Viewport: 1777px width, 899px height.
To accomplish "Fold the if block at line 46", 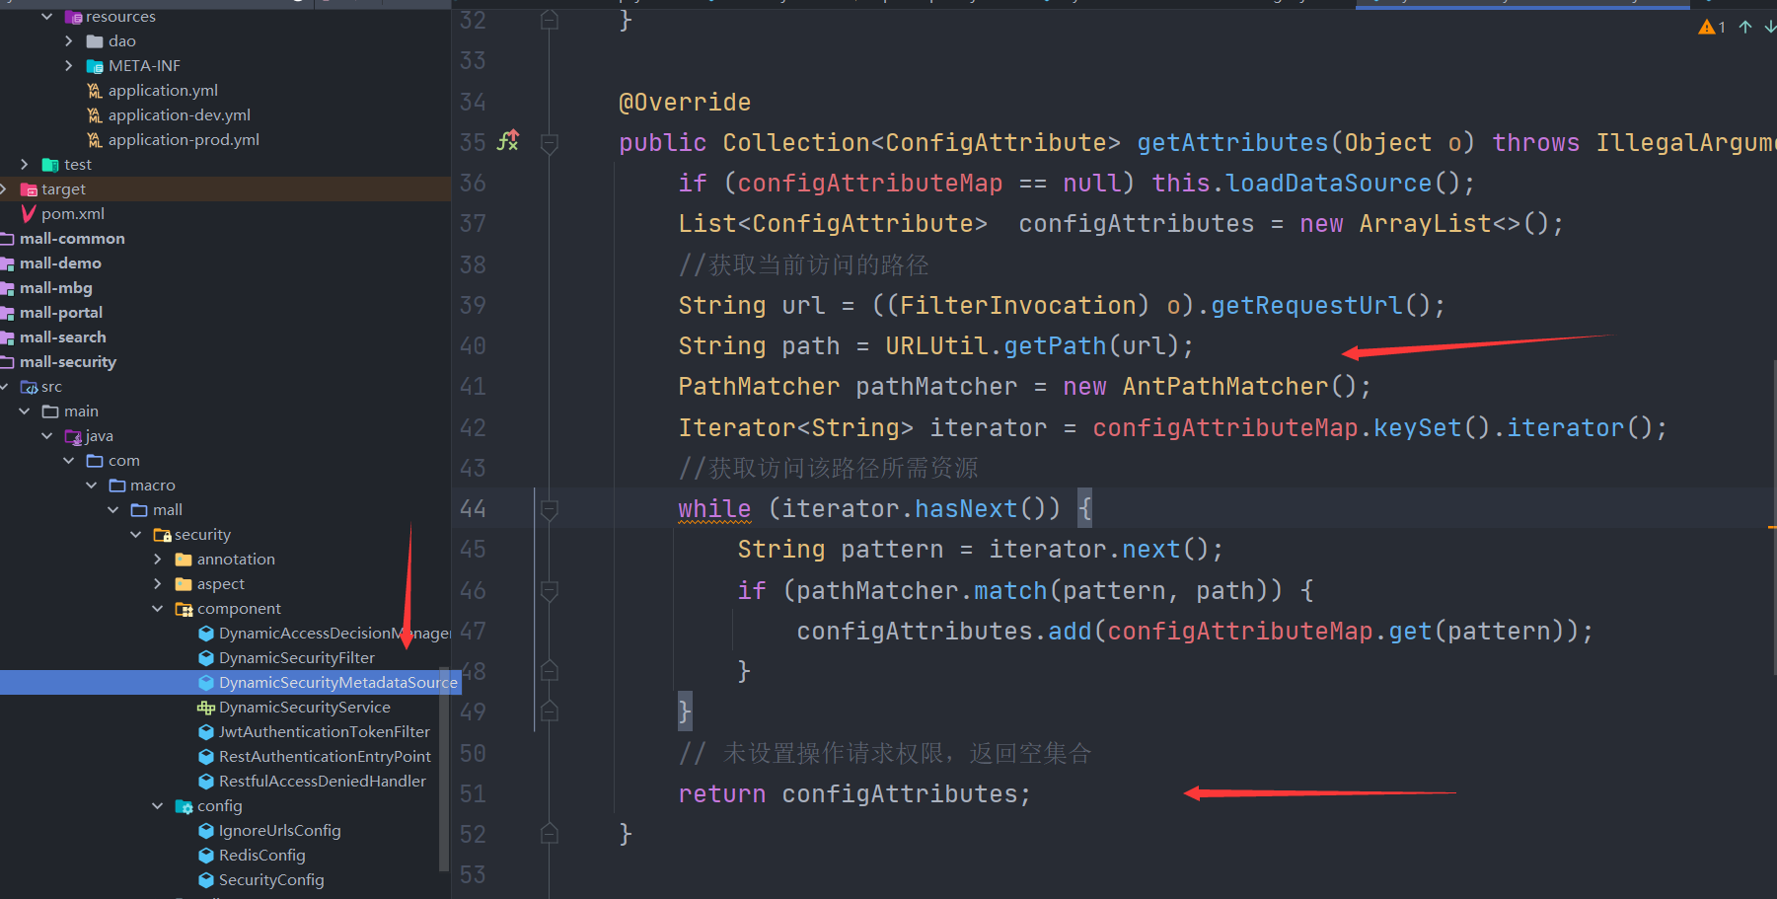I will [550, 591].
